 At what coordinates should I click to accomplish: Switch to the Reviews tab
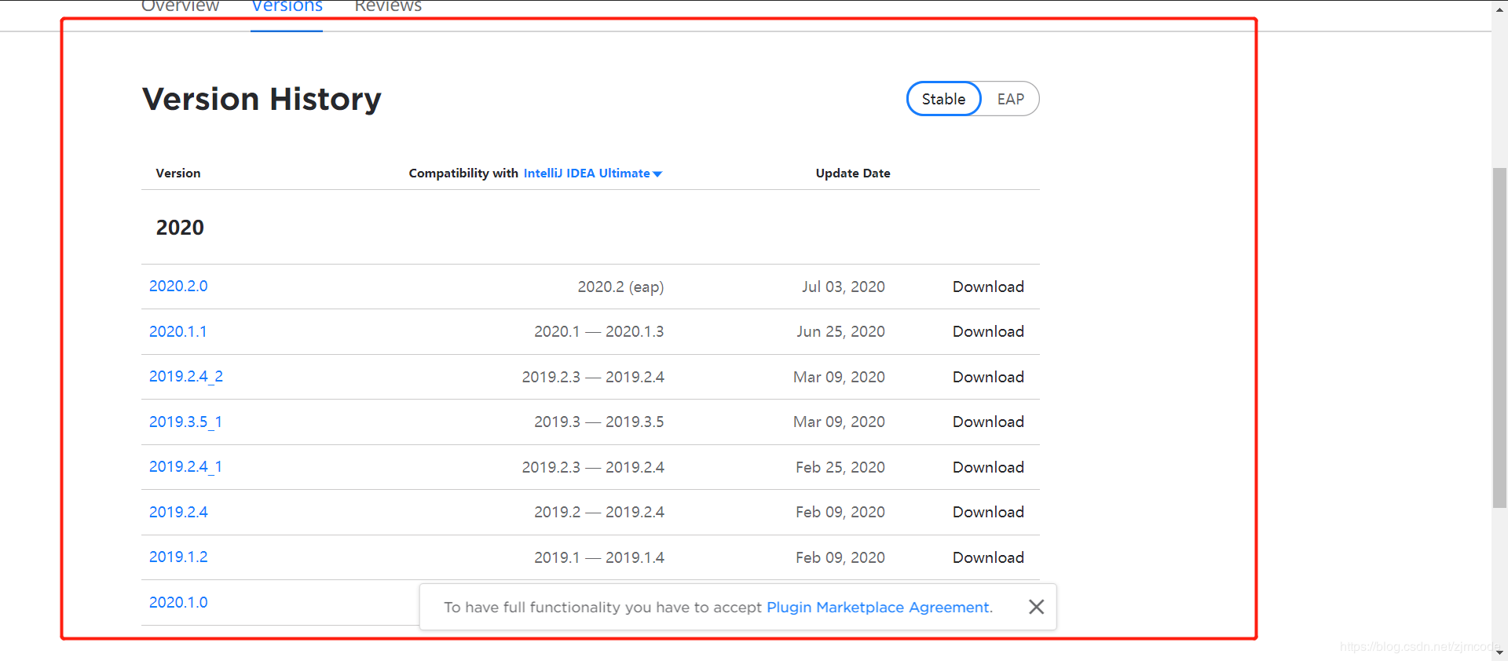tap(388, 7)
